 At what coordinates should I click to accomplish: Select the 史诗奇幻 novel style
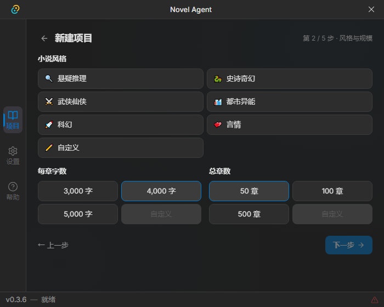(x=290, y=78)
